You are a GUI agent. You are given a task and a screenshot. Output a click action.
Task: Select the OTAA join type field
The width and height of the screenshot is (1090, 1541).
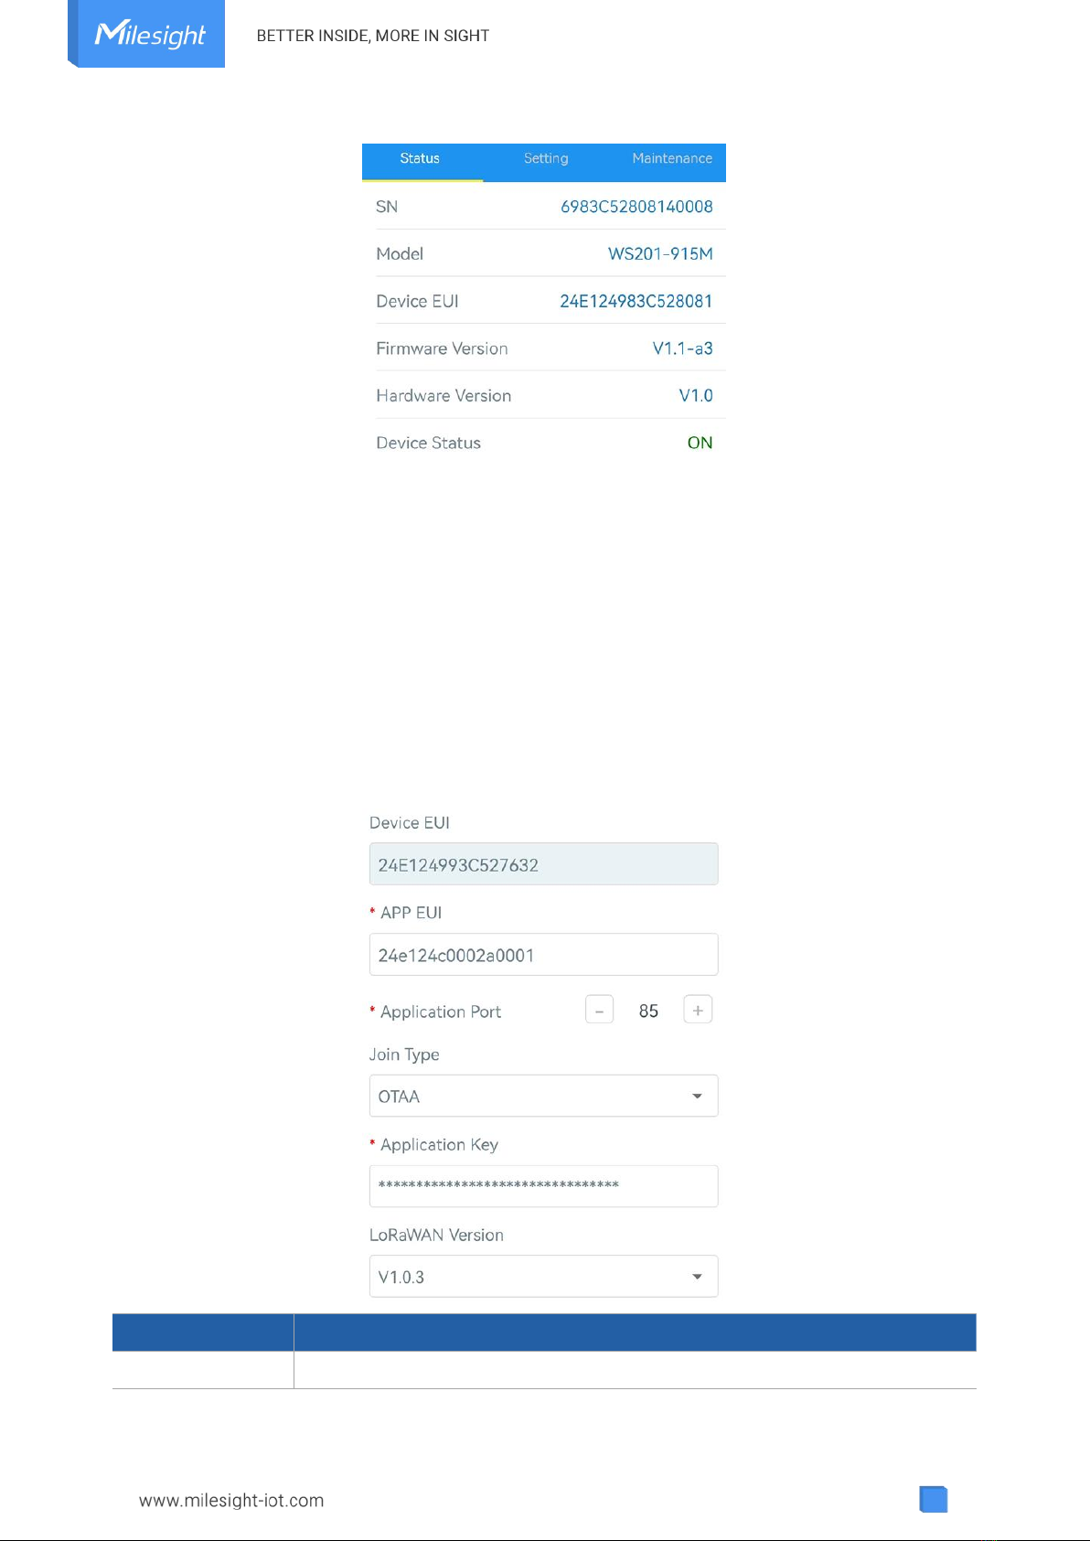pos(543,1096)
